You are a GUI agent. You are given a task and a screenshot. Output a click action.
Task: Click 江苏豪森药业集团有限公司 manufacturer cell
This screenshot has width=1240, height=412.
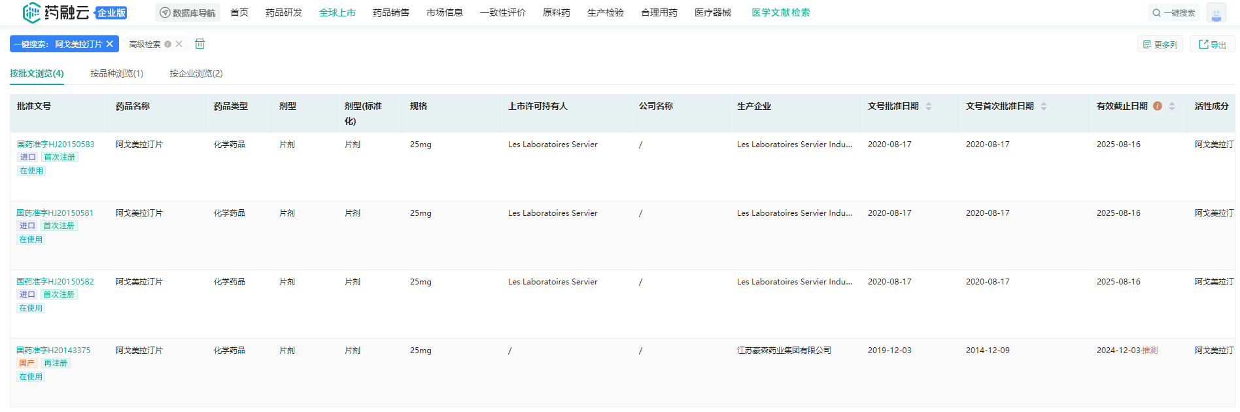(784, 351)
